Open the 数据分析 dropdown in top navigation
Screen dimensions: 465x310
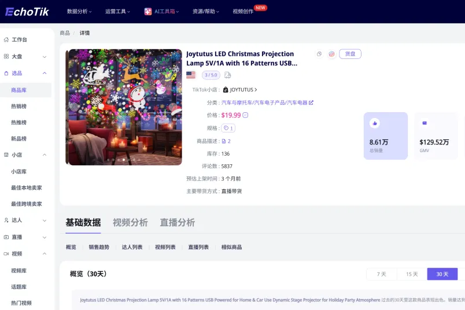coord(81,12)
